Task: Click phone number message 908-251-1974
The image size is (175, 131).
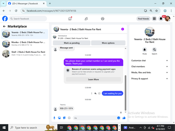Action: [x=66, y=108]
